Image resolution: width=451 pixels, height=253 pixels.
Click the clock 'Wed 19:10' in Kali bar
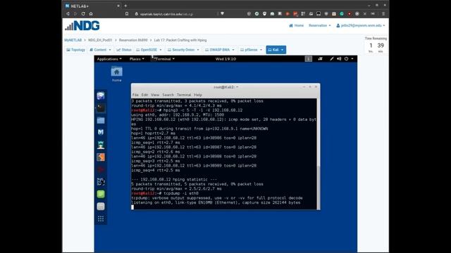225,59
